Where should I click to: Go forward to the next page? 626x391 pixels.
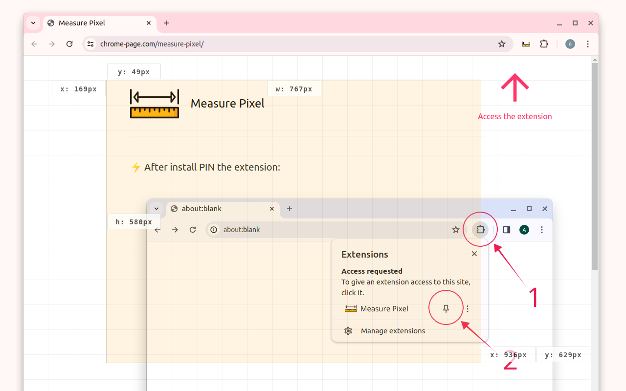coord(52,44)
